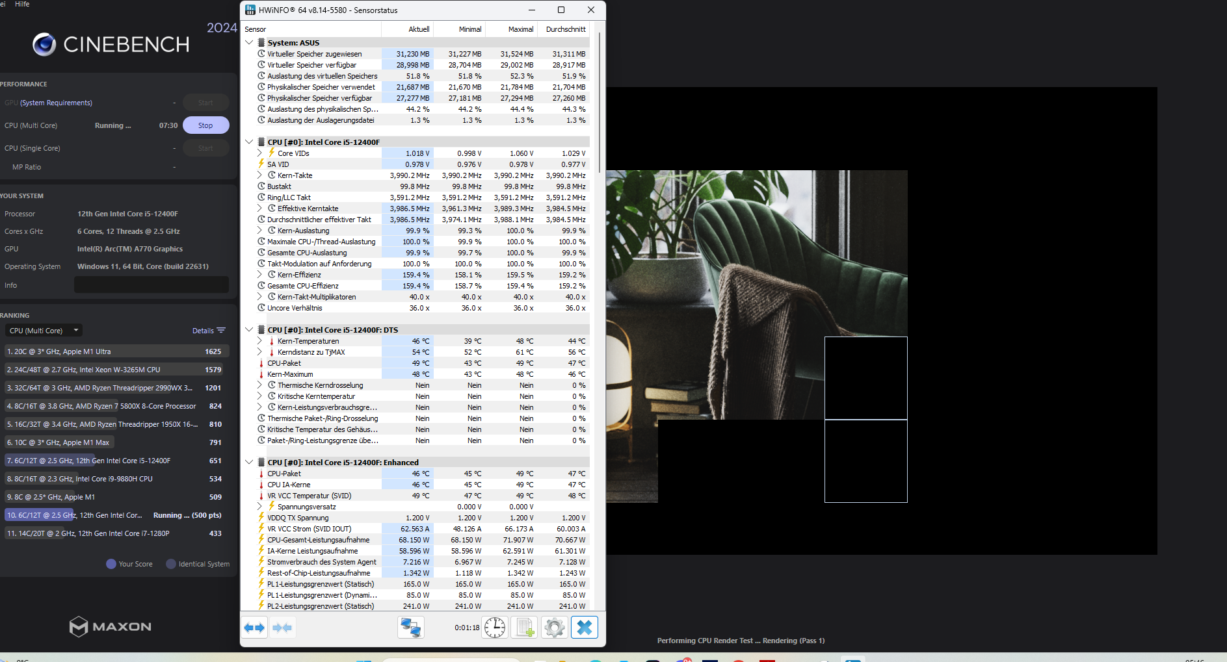Screen dimensions: 1227x662
Task: Click Start for the GPU test
Action: point(205,103)
